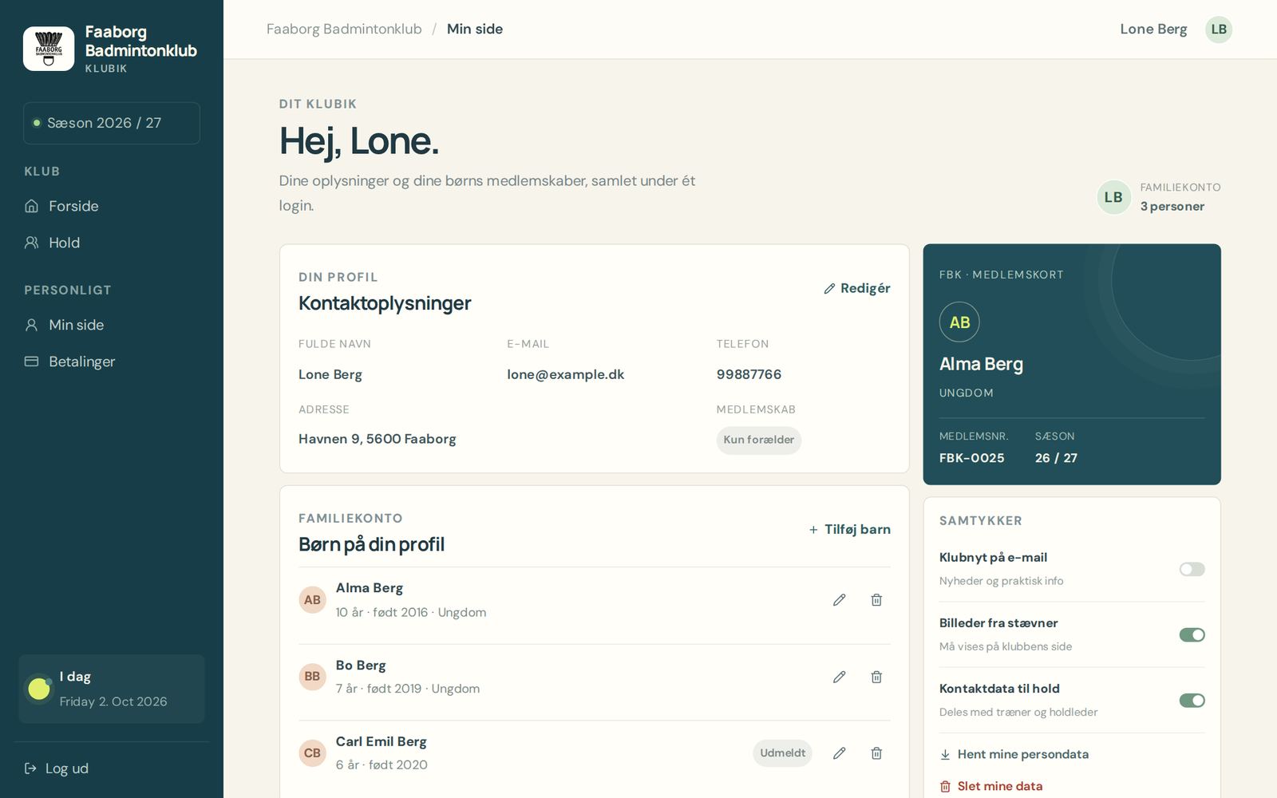
Task: Click the 3 personer family account text
Action: [x=1172, y=207]
